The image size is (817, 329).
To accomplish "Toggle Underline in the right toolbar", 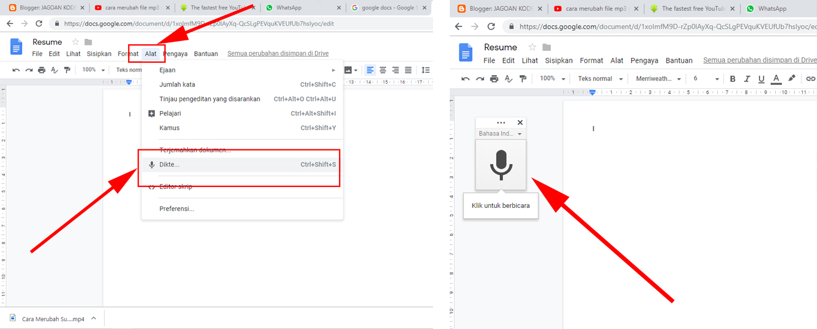I will tap(761, 79).
